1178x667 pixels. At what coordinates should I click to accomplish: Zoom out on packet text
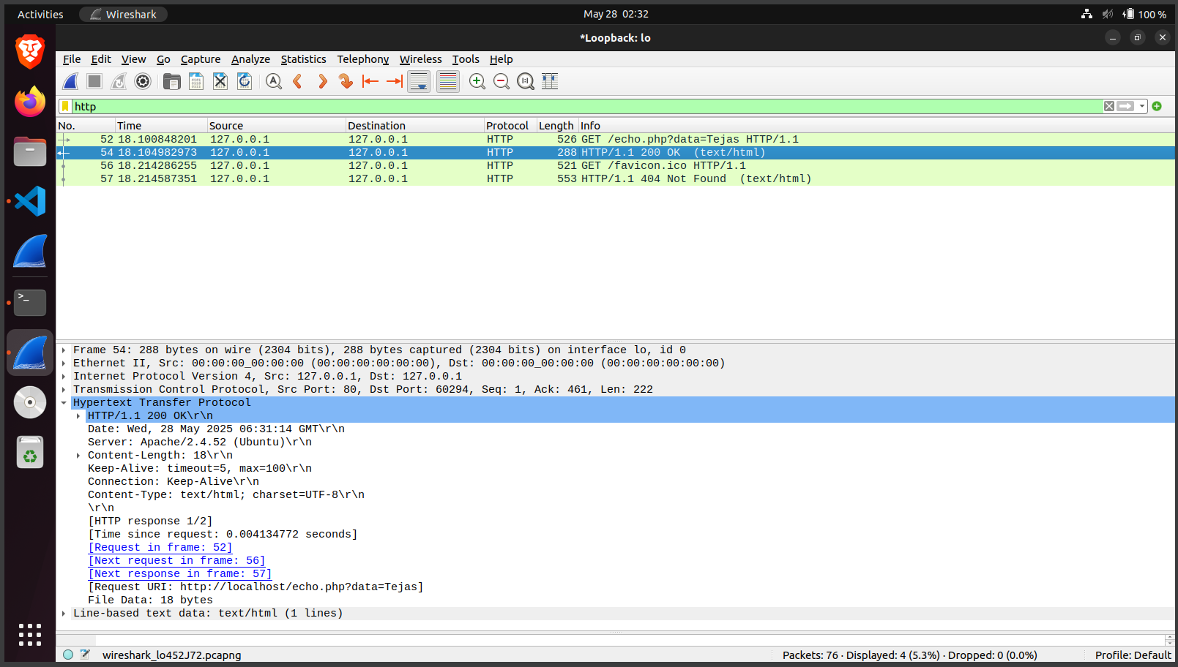click(x=502, y=81)
